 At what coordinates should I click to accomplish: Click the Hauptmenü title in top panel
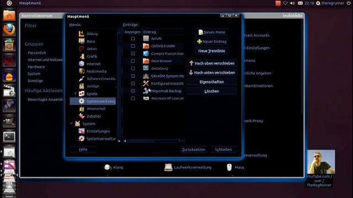click(30, 3)
